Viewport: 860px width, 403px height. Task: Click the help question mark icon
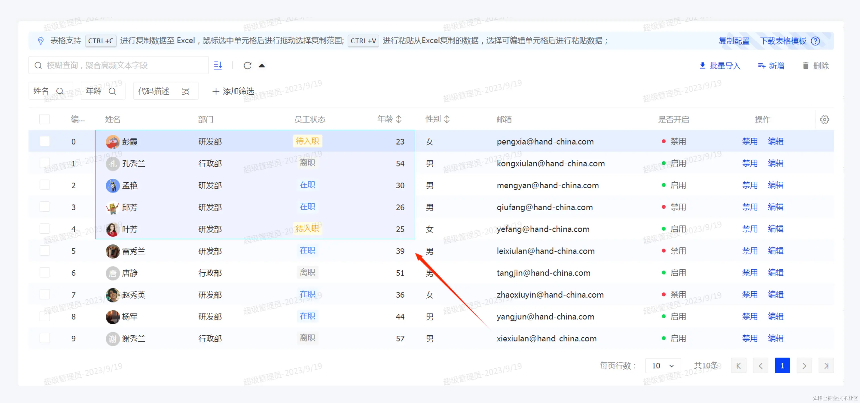point(816,41)
